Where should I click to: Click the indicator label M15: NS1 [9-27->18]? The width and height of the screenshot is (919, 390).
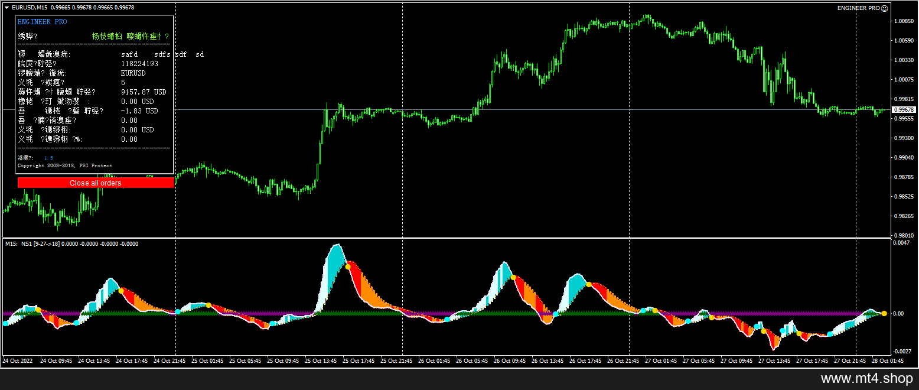point(32,243)
